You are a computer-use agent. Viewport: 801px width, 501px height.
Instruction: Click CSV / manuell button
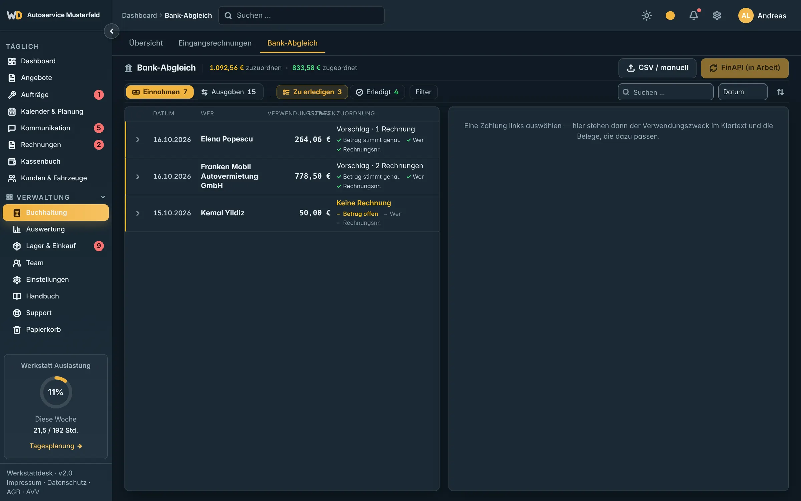[x=657, y=68]
